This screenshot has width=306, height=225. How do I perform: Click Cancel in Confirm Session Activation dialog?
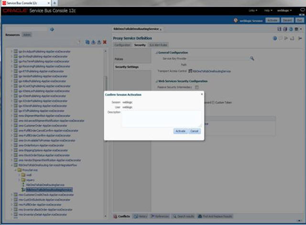[x=195, y=131]
